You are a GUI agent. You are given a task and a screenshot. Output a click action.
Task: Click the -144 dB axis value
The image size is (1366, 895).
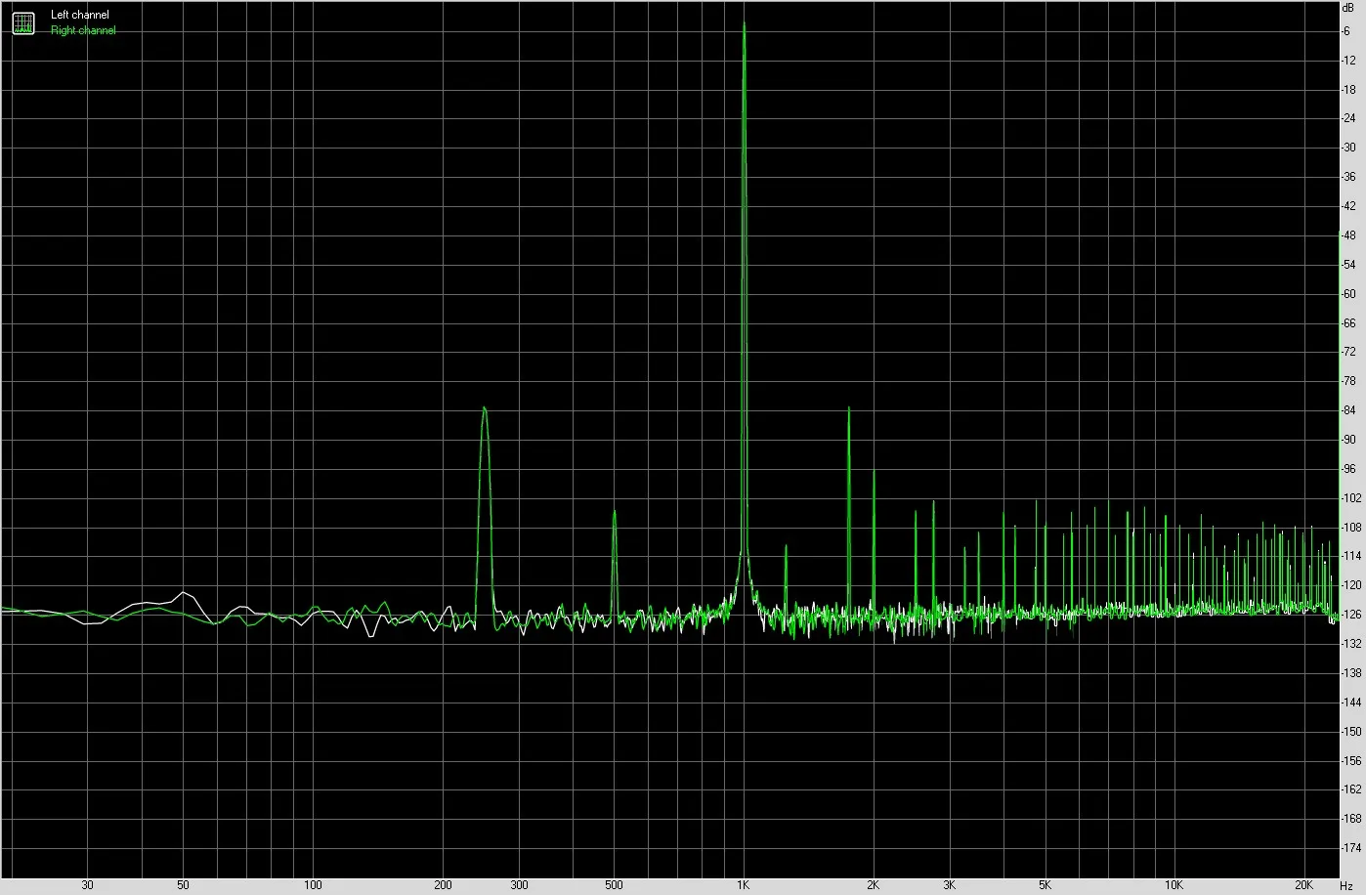tap(1351, 703)
